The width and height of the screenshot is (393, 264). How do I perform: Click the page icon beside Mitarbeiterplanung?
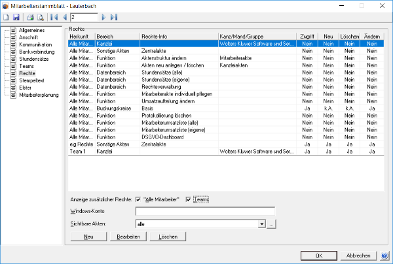tap(13, 95)
